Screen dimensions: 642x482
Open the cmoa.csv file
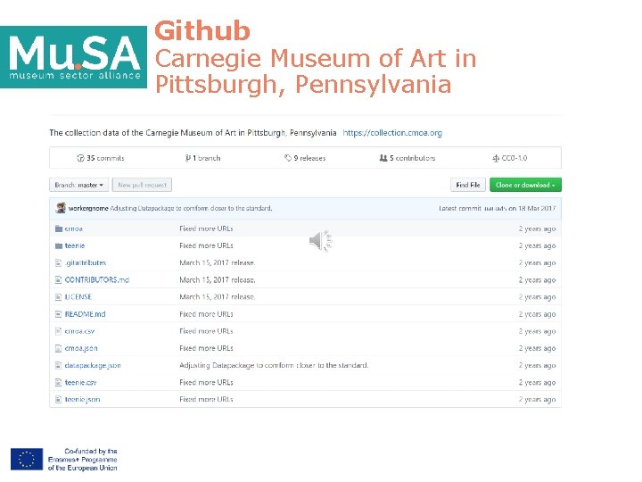80,331
